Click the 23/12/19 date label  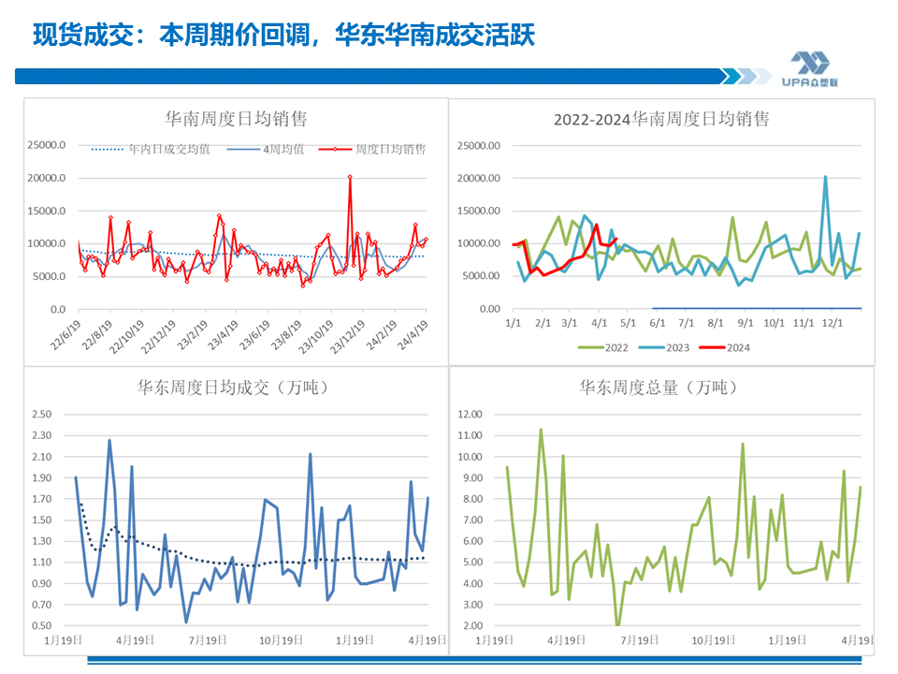click(x=347, y=336)
